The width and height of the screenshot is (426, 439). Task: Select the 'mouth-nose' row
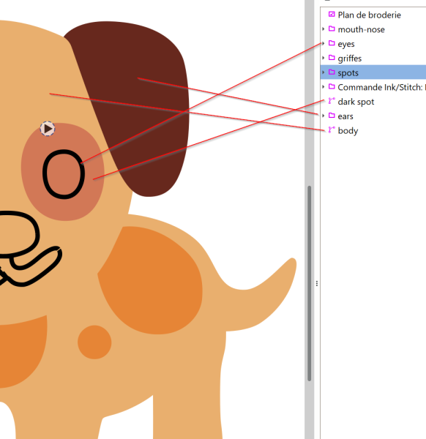(373, 29)
